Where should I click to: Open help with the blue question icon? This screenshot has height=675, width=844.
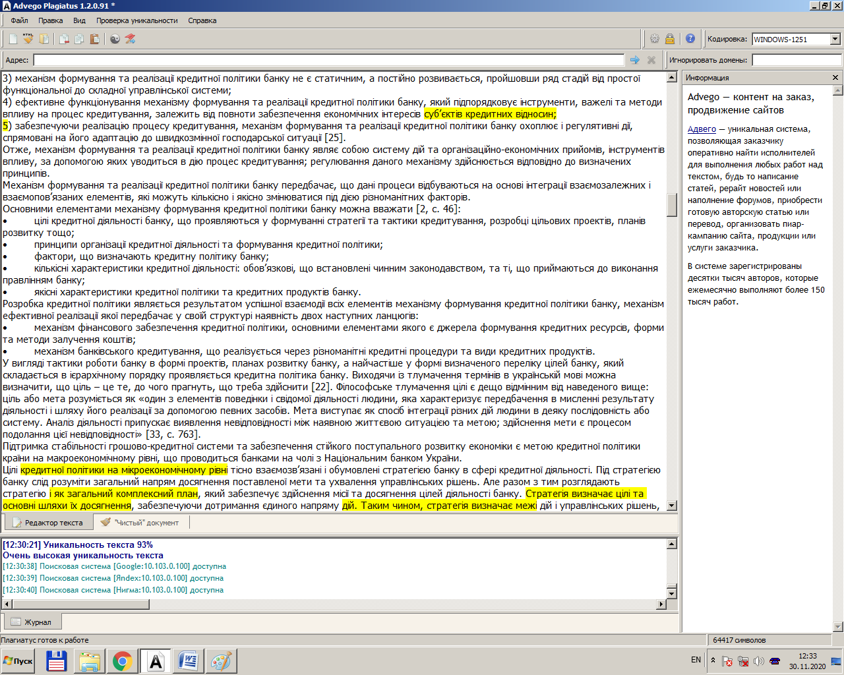690,39
